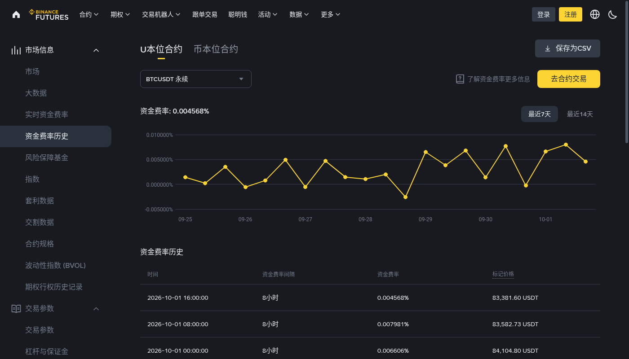Select the 最近14天 range
Screen dimensions: 629x359
[580, 114]
